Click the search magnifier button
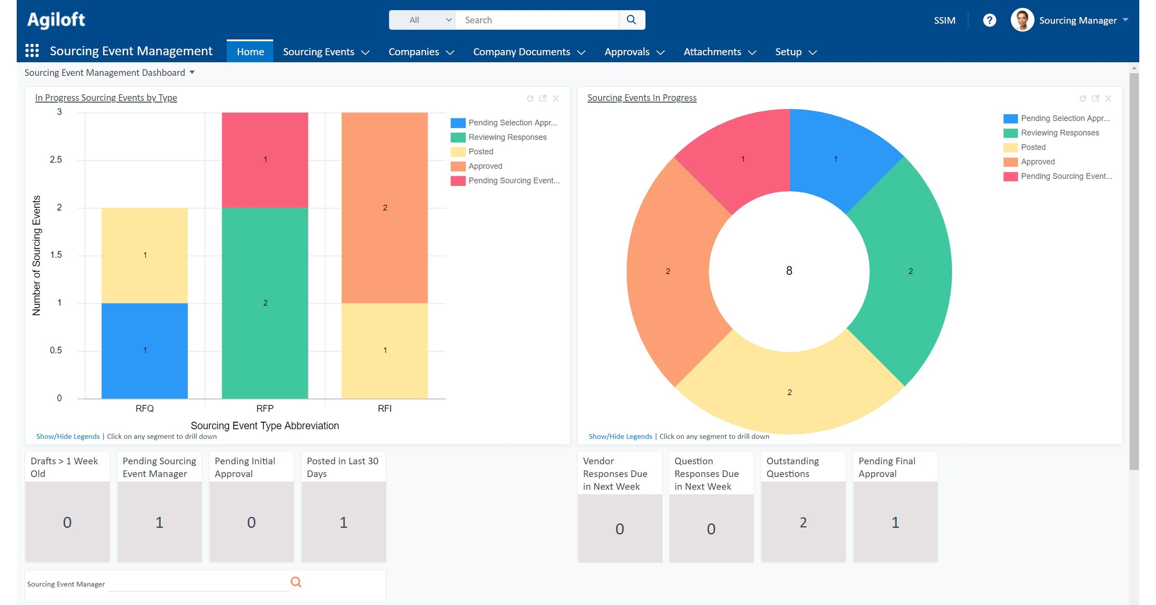Screen dimensions: 1156x605 tap(631, 20)
